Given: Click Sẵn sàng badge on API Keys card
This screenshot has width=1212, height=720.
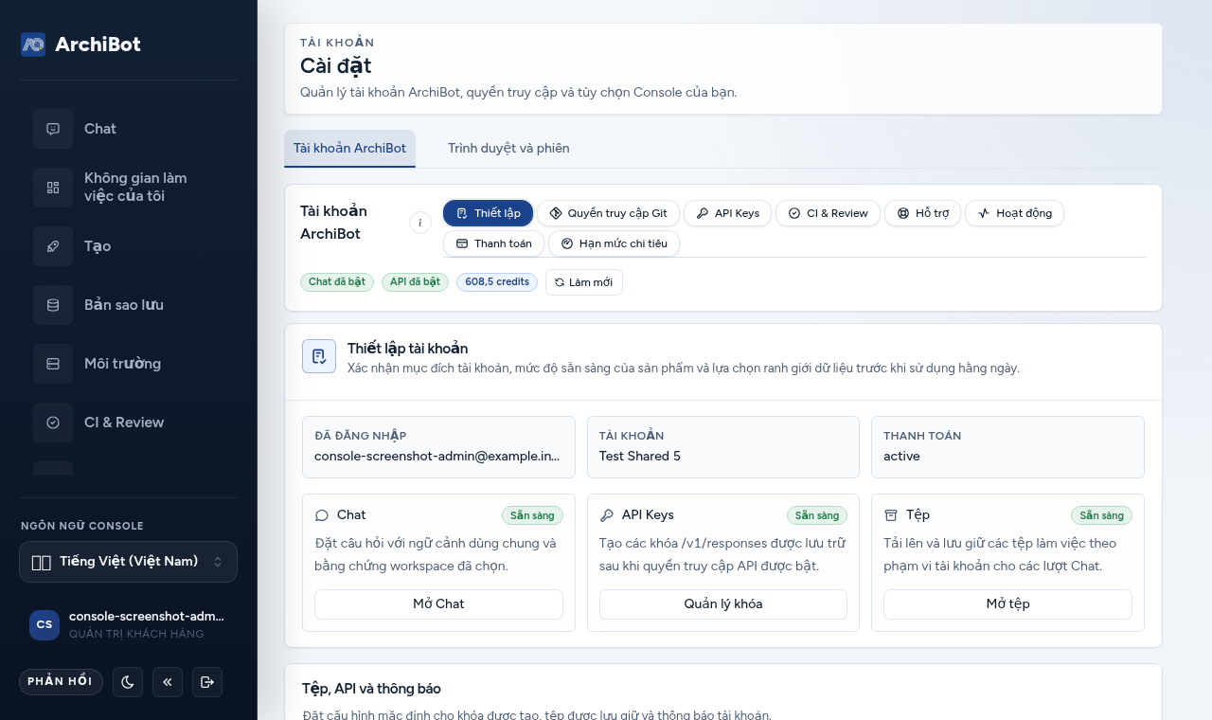Looking at the screenshot, I should coord(817,515).
